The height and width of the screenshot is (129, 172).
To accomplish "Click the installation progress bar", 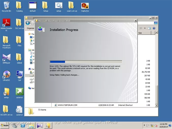I will pyautogui.click(x=86, y=62).
